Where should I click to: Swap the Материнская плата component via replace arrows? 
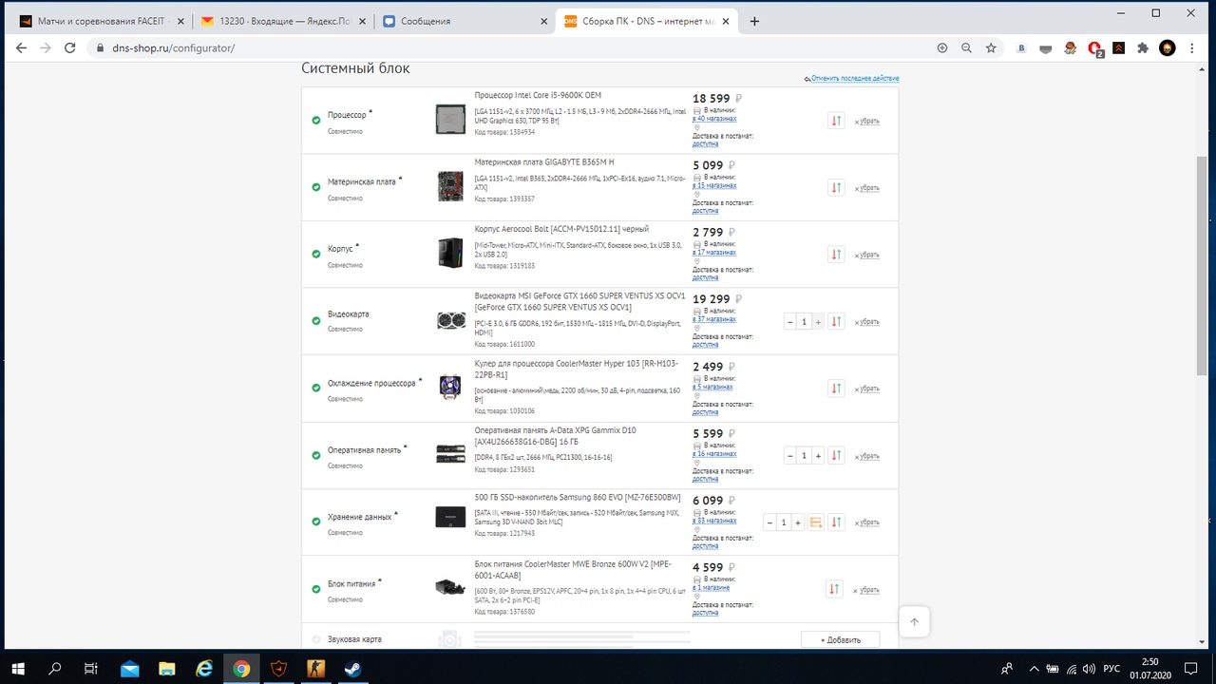836,188
